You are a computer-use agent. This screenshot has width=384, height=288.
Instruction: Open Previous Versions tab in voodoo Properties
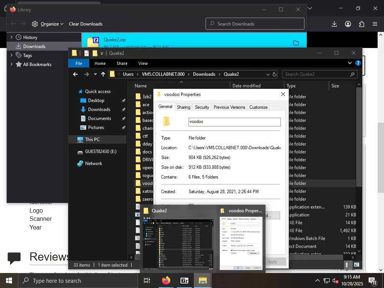(229, 107)
